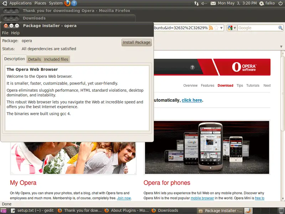
Task: Click the 'Done' status bar text
Action: [x=7, y=204]
